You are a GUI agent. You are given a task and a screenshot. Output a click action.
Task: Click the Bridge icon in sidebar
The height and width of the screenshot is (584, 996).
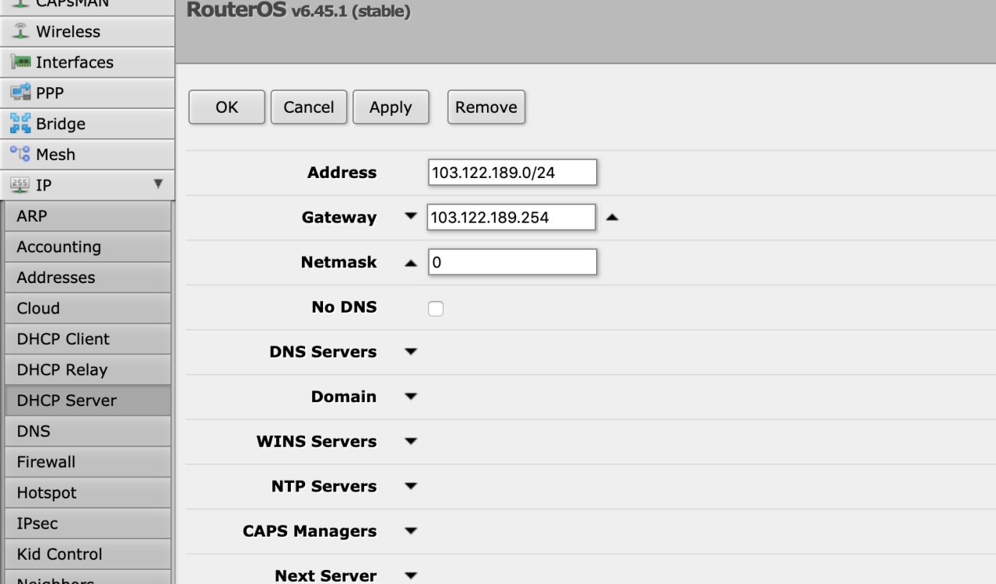pyautogui.click(x=20, y=124)
